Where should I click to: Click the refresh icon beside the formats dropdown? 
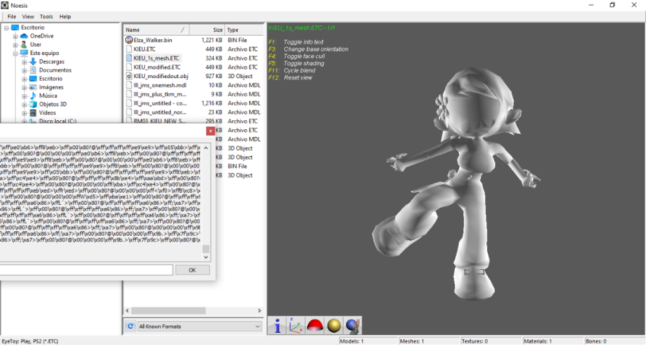pos(130,326)
